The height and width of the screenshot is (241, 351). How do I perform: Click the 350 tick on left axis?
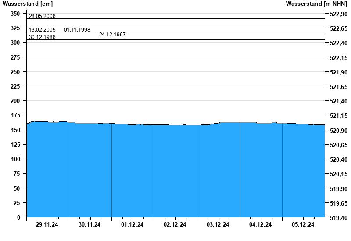tap(15, 14)
